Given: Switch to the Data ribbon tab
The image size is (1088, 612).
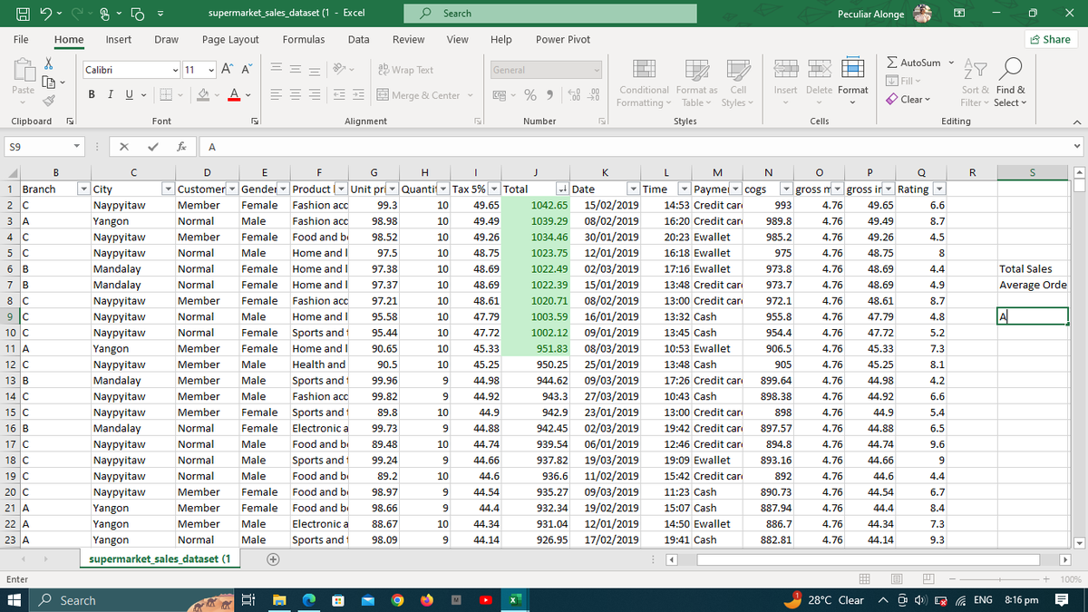Looking at the screenshot, I should (358, 39).
